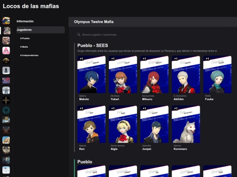Click the Fuuka name label
The height and width of the screenshot is (177, 237).
pos(209,99)
